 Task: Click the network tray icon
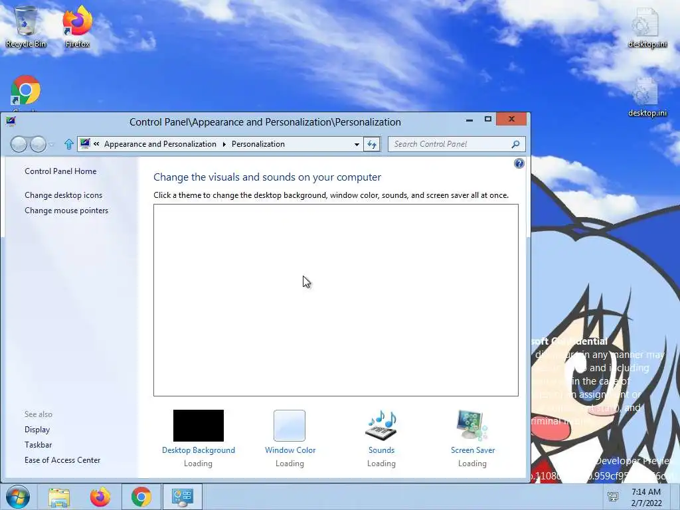point(613,497)
